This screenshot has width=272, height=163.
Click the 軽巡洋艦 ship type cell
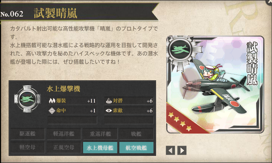pyautogui.click(x=64, y=134)
